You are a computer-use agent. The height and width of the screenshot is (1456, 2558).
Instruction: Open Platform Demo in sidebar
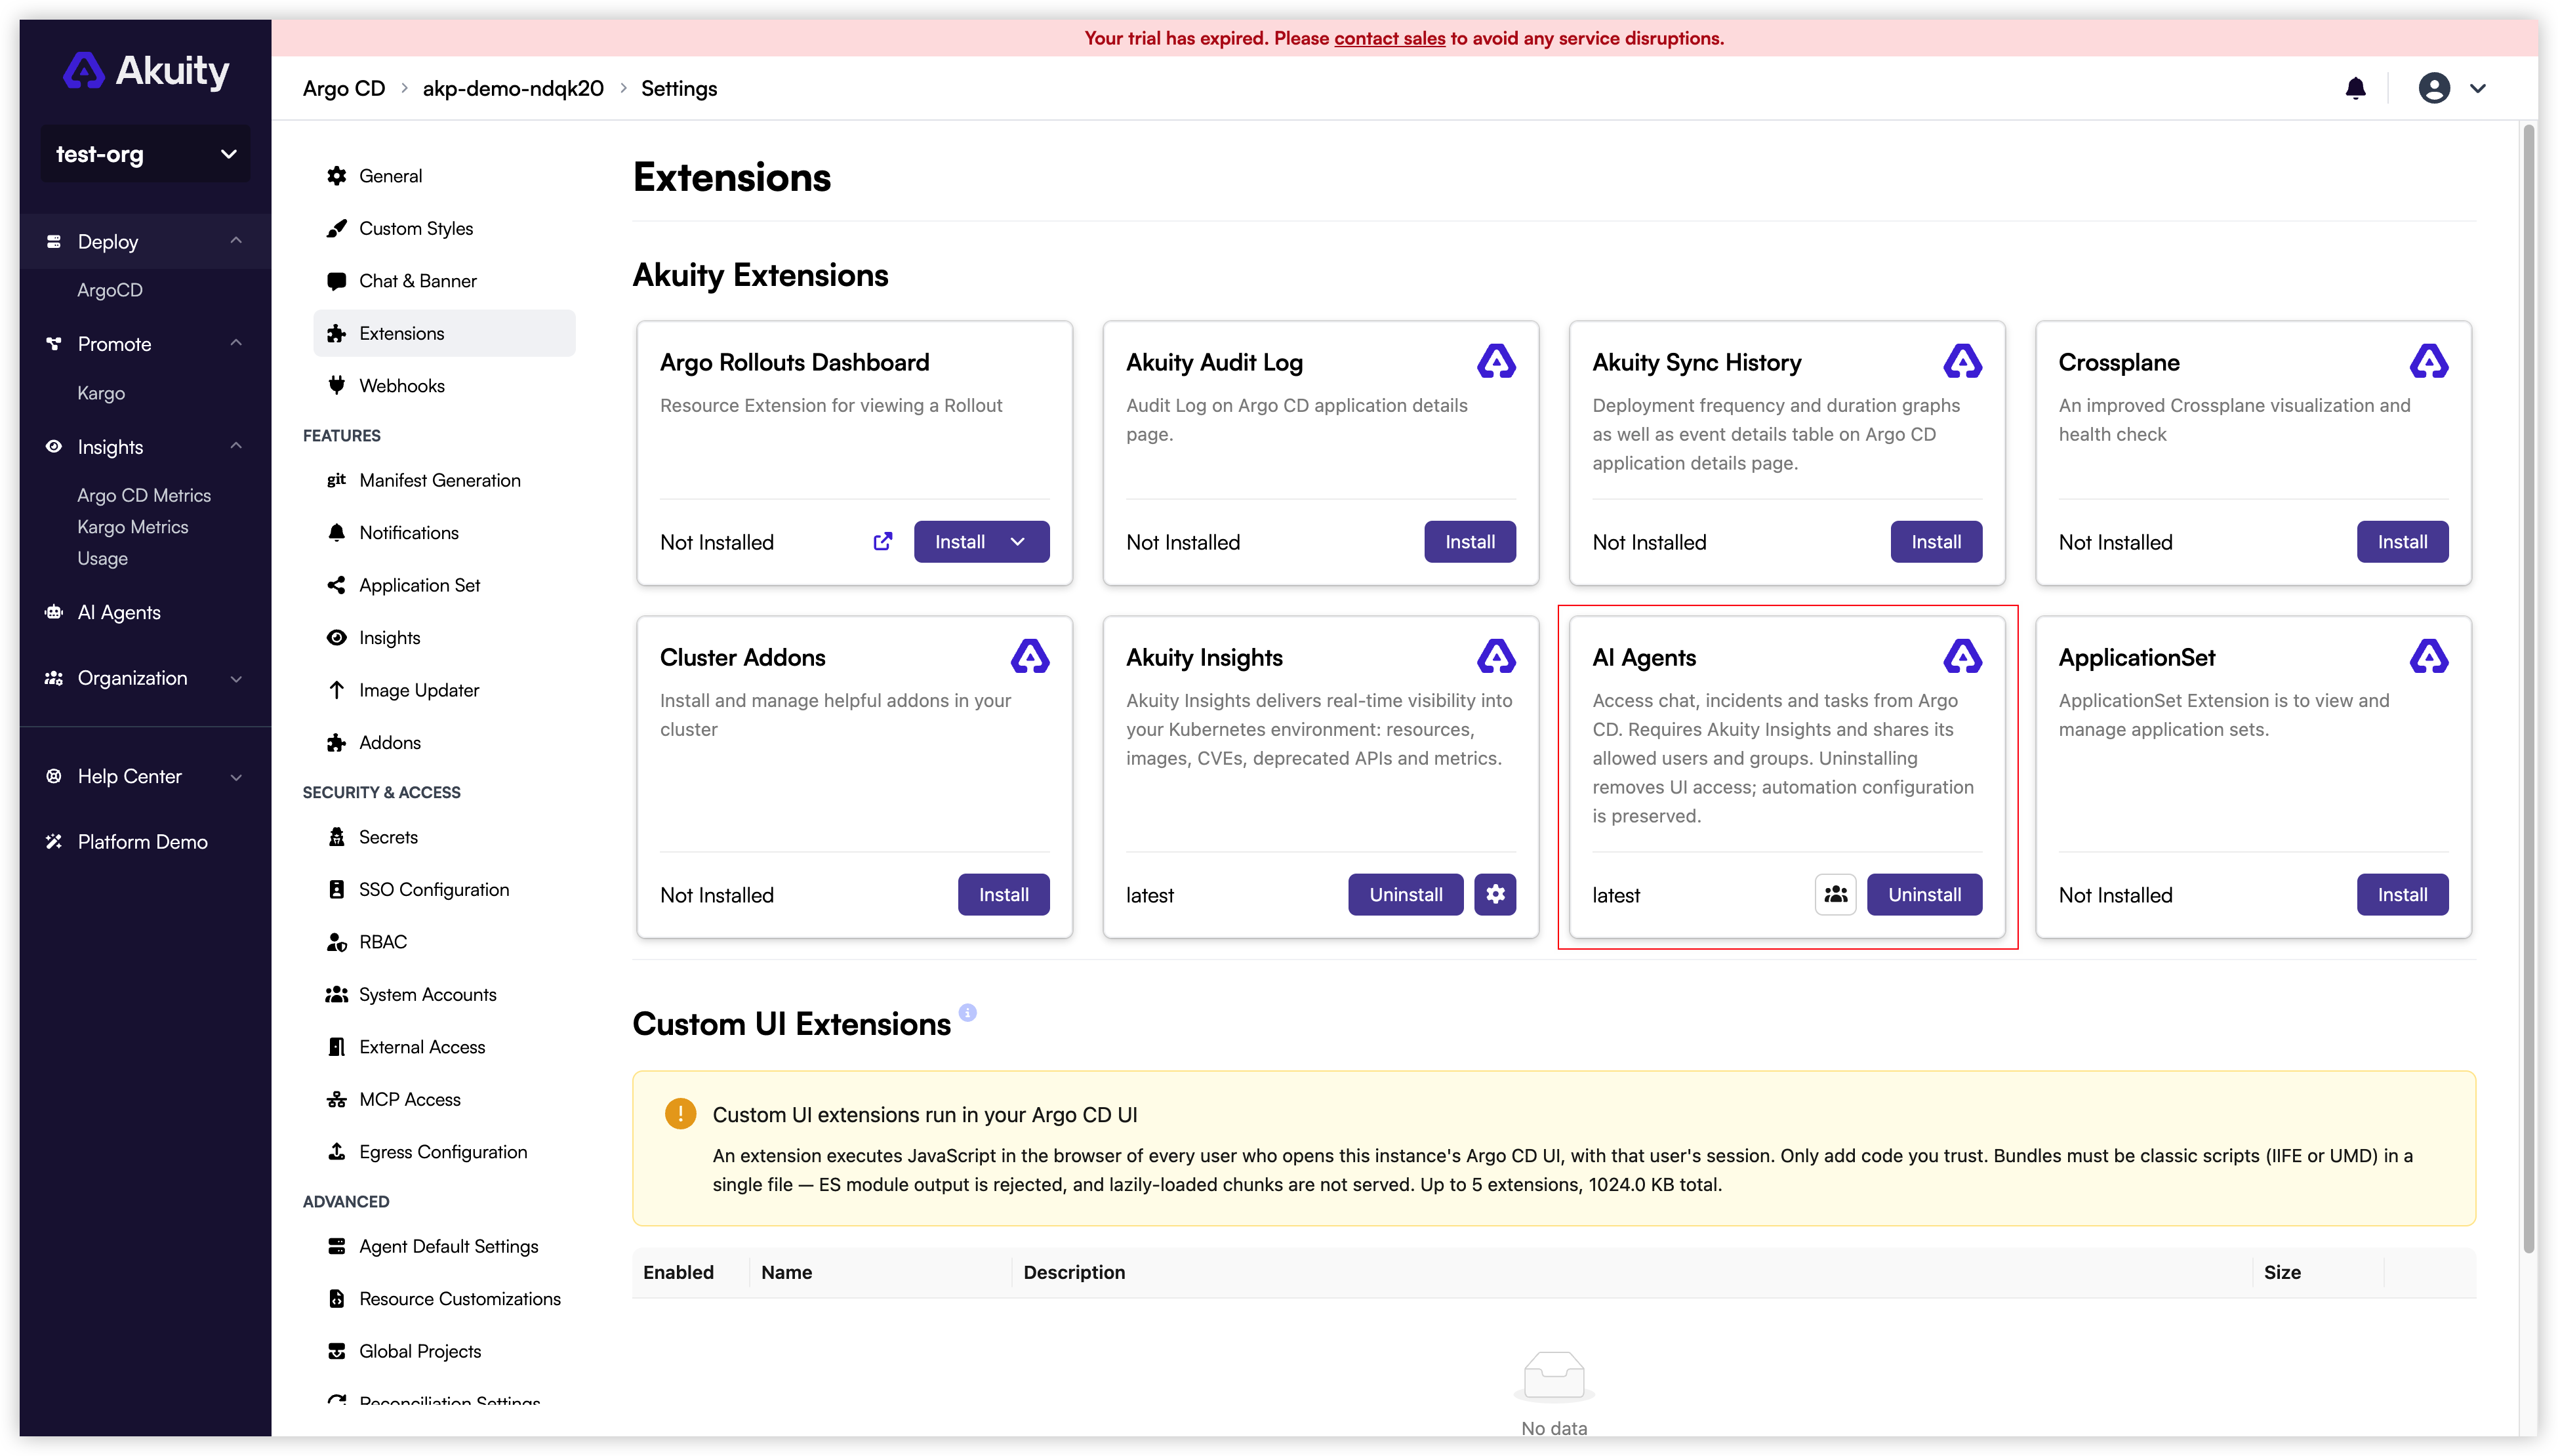point(145,842)
